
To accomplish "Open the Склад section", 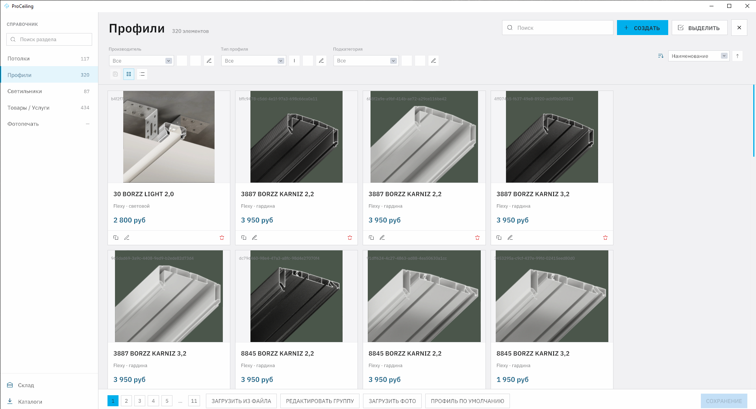I will point(49,385).
